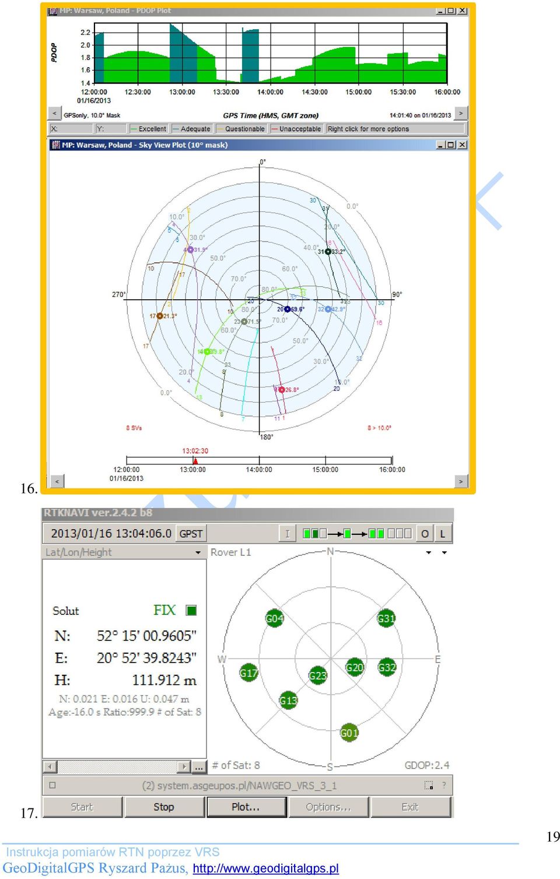
Task: Click the left scroll arrow below Sky View timeline
Action: 57,481
